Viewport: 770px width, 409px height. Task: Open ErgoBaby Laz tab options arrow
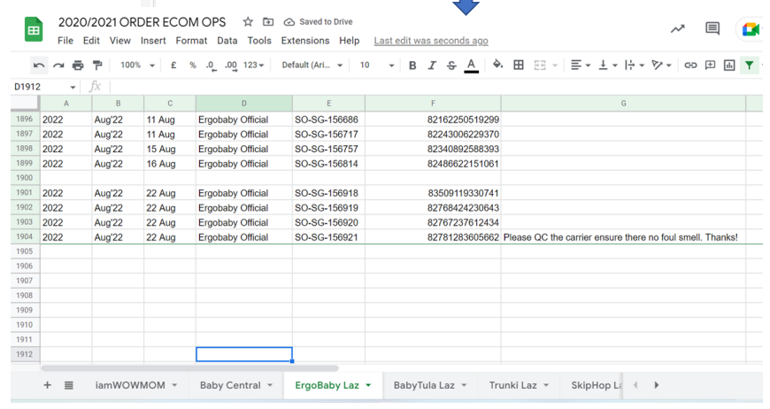368,385
